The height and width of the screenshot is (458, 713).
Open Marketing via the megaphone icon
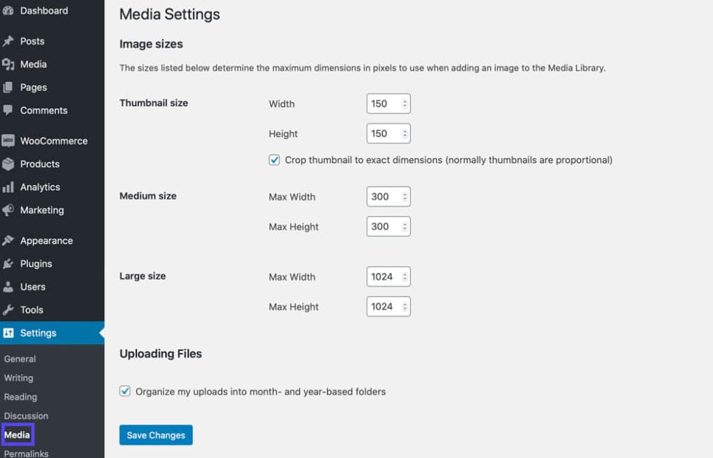click(9, 210)
